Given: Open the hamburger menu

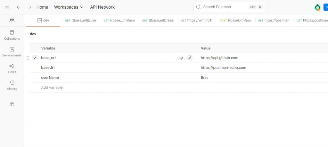Looking at the screenshot, I should click(x=7, y=7).
